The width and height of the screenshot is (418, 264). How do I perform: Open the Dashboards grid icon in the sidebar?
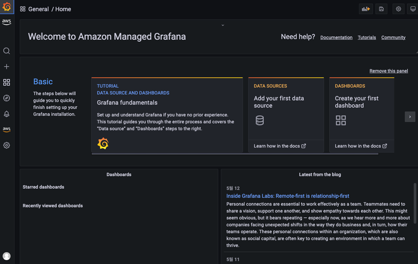tap(7, 82)
